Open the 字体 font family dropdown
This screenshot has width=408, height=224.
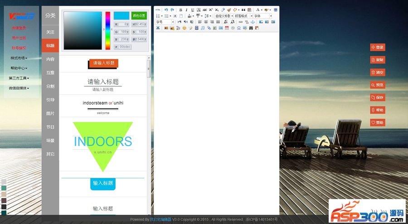tap(262, 16)
